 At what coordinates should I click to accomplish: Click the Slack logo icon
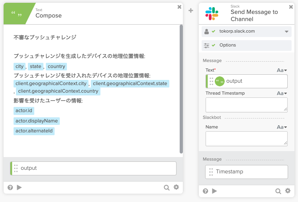pos(212,14)
